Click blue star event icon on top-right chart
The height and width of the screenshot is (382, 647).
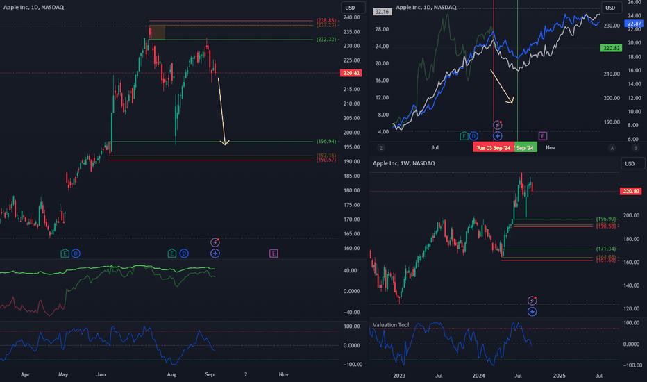coord(498,136)
